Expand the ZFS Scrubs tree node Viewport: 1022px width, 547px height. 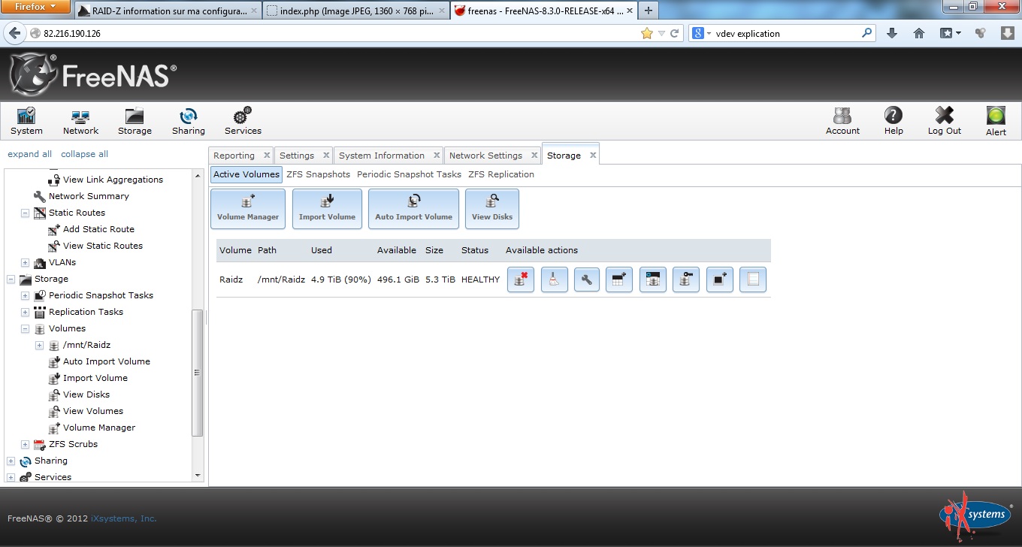pos(25,444)
